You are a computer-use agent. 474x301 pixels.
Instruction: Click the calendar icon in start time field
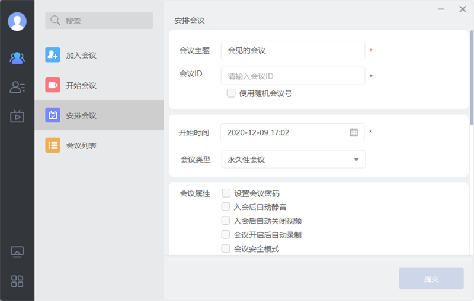354,132
